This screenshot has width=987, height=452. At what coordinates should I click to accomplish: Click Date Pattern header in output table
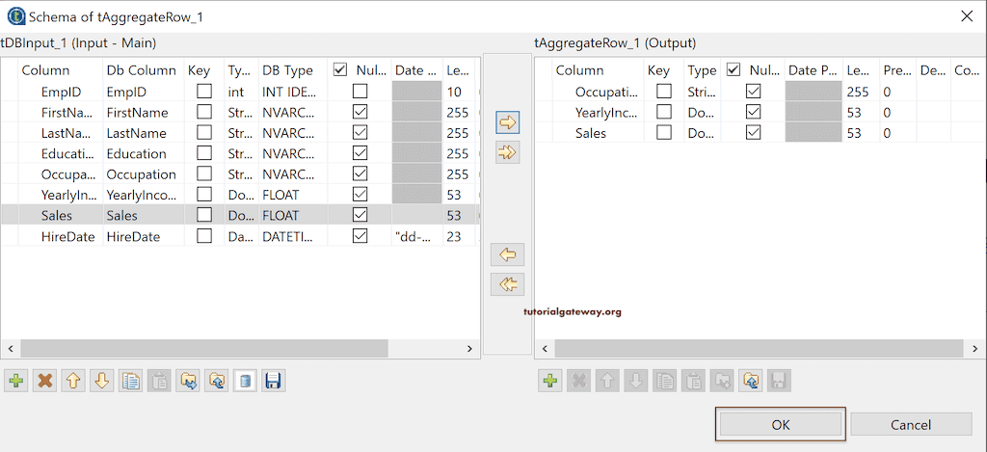point(814,70)
